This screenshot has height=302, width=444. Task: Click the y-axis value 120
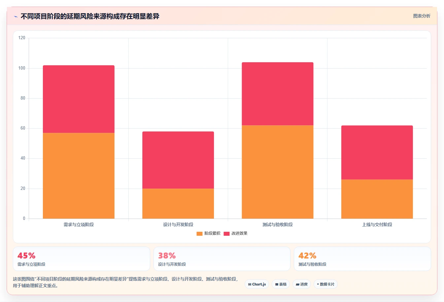(x=22, y=38)
